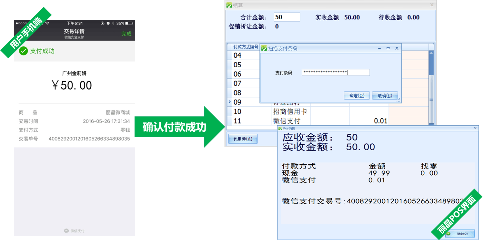Click the 0.01 amount cell in row 11
Screen dimensions: 484x242
tap(369, 121)
